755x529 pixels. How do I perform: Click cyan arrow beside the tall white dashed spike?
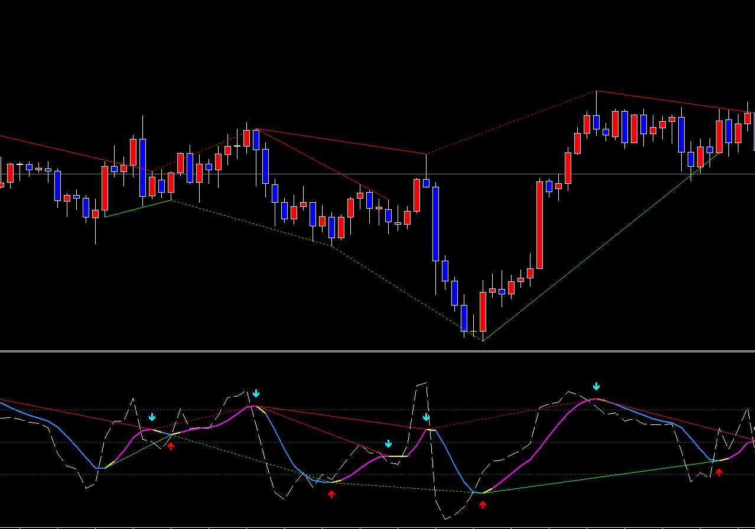pos(426,418)
